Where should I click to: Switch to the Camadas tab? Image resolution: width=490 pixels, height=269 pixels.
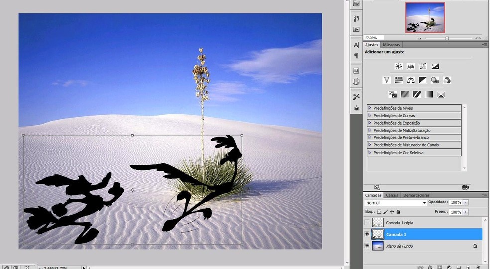click(373, 195)
